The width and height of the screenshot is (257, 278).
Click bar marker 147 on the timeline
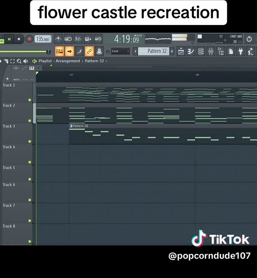click(71, 75)
